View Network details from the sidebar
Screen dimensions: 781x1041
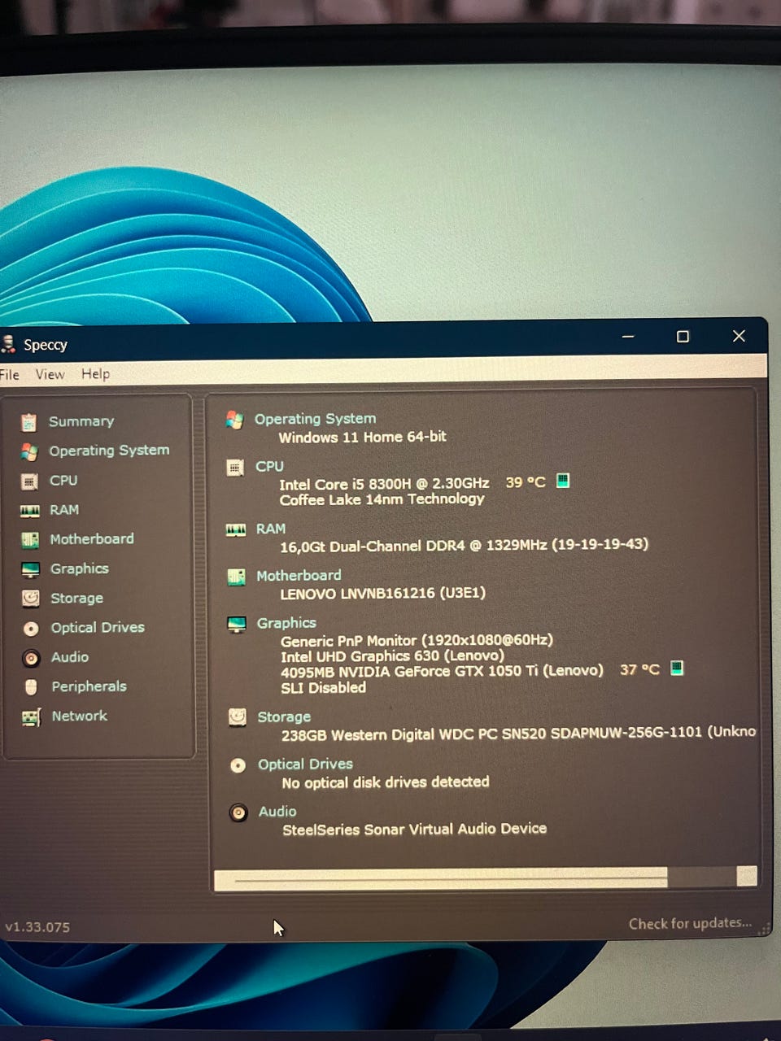(x=79, y=716)
